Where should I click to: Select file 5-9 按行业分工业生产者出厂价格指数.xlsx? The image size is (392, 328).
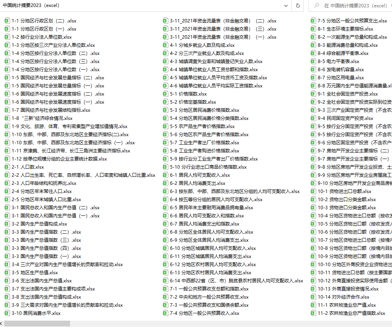pos(211,159)
